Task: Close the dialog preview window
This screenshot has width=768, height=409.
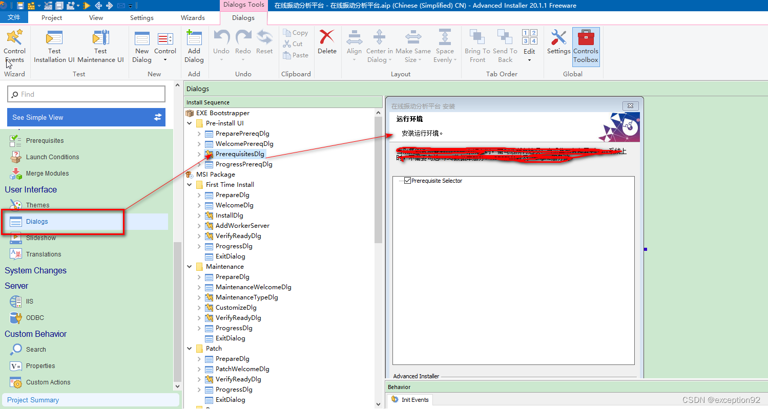Action: coord(631,106)
